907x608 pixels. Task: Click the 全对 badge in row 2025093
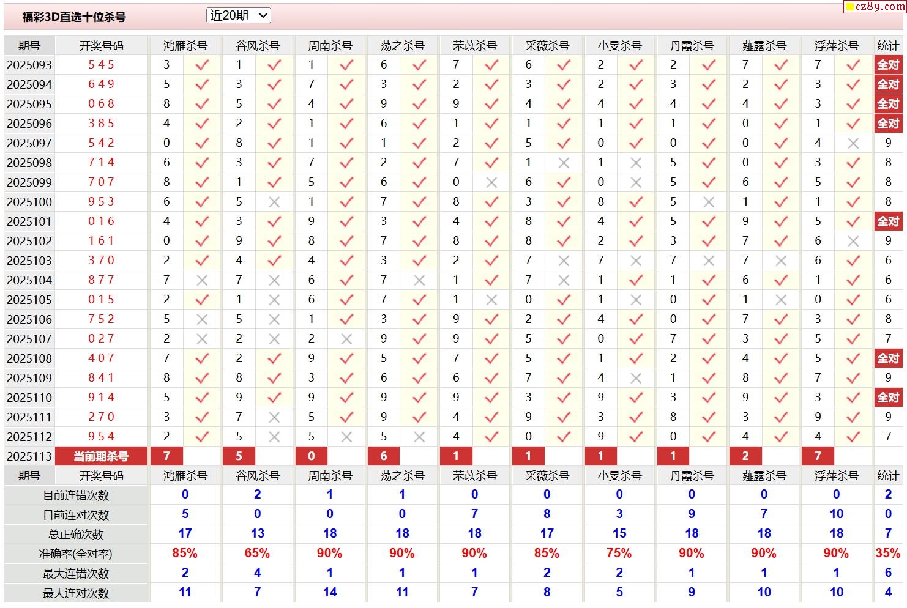pyautogui.click(x=888, y=65)
